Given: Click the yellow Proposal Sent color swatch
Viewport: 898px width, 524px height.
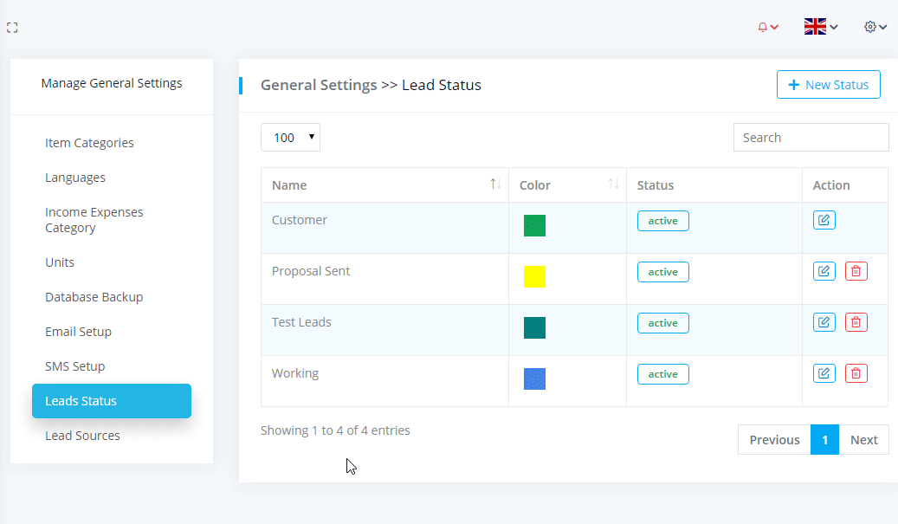Looking at the screenshot, I should point(534,277).
